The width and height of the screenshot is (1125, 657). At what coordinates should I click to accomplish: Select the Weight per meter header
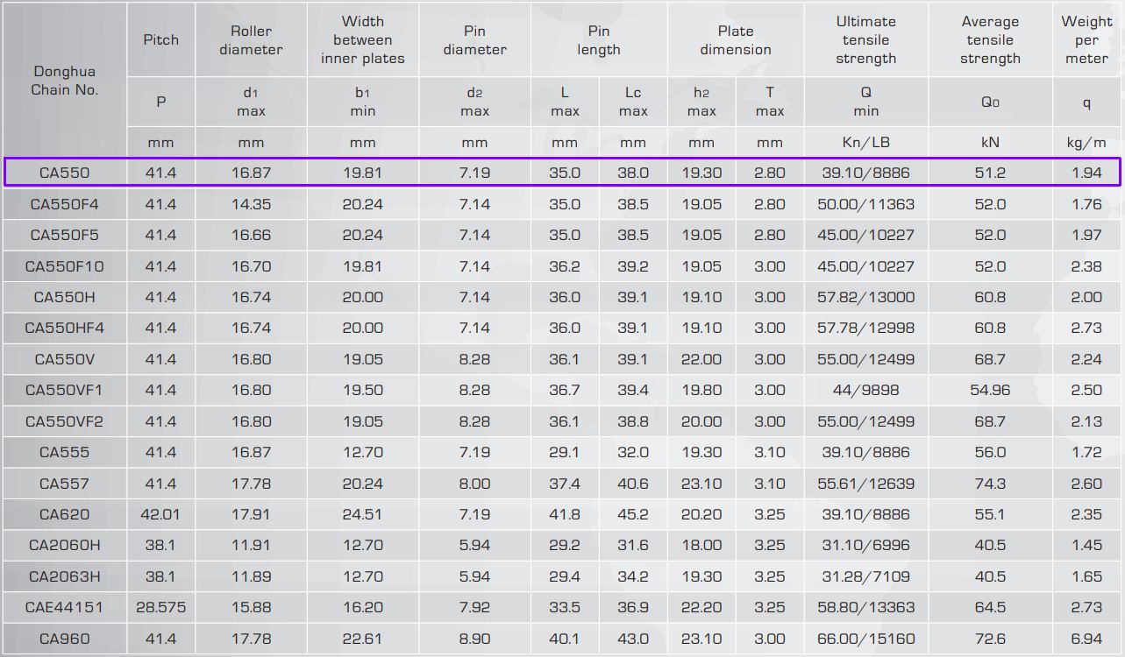pyautogui.click(x=1086, y=40)
